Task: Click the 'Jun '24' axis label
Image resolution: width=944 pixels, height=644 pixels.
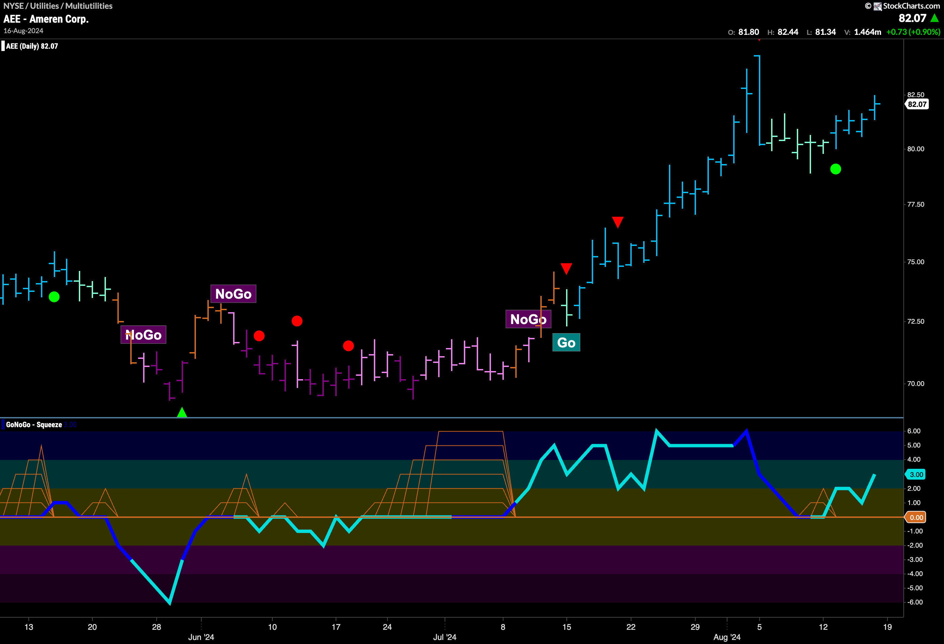Action: 201,637
